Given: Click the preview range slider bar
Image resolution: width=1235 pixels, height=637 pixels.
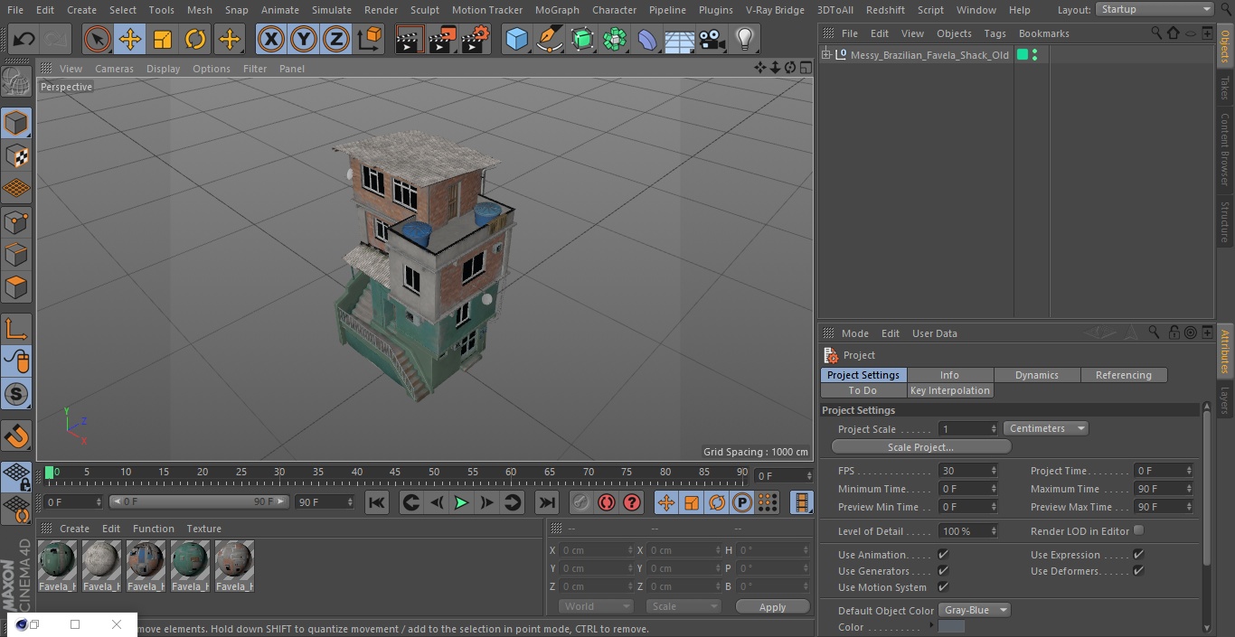Looking at the screenshot, I should tap(198, 501).
